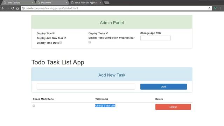The image size is (224, 126).
Task: Switch to the Document tab
Action: pyautogui.click(x=52, y=3)
